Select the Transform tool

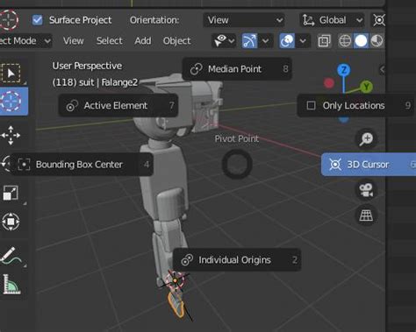pyautogui.click(x=11, y=222)
